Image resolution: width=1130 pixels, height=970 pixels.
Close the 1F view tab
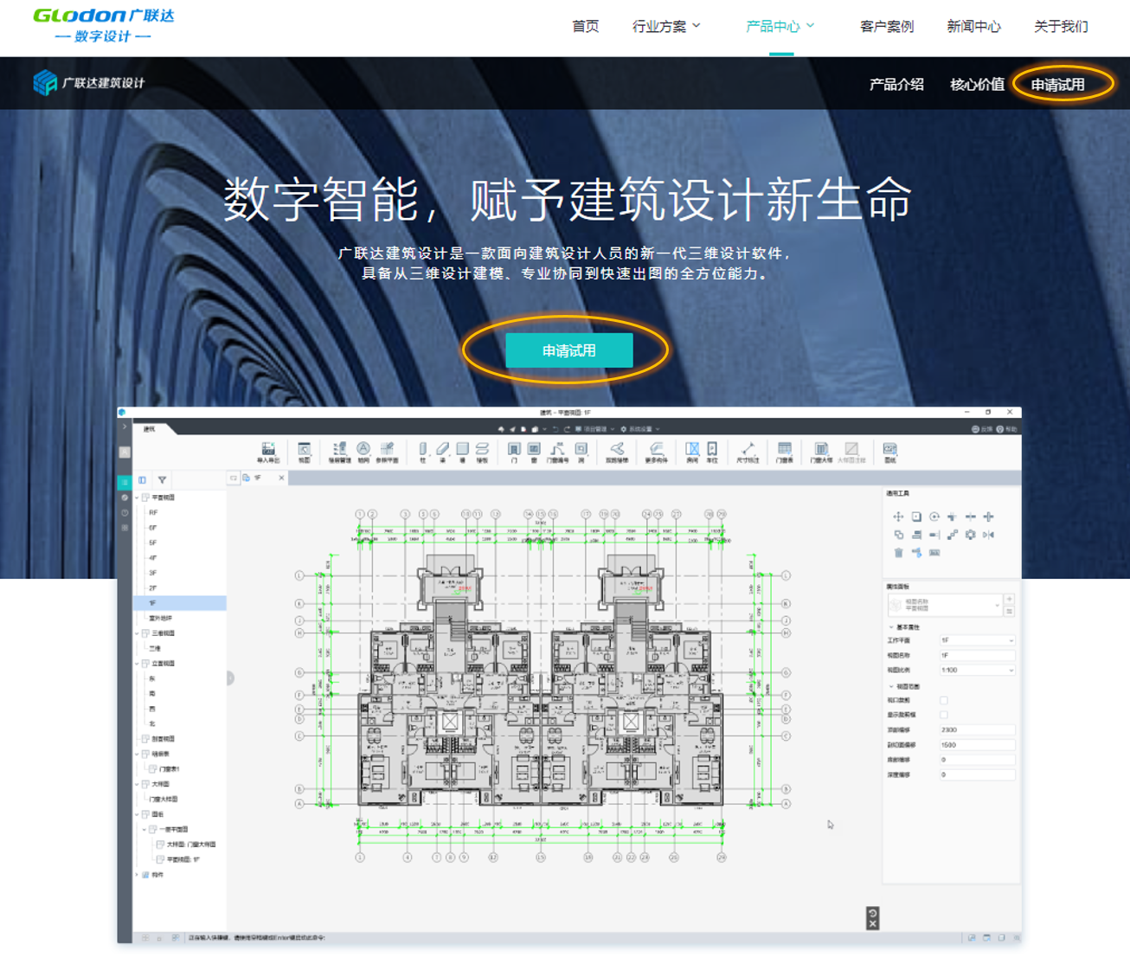click(281, 478)
